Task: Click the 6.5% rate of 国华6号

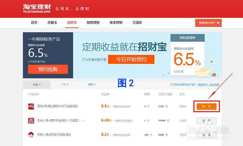Action: coord(105,106)
